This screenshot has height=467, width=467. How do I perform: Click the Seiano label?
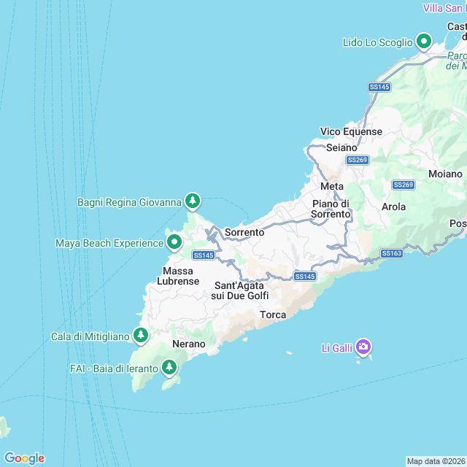[341, 147]
